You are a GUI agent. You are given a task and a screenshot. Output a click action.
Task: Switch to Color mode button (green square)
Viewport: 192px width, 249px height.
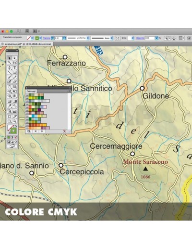coord(9,138)
